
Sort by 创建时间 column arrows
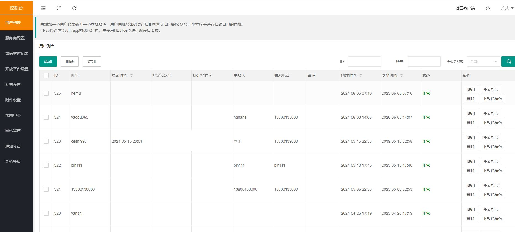pos(361,75)
